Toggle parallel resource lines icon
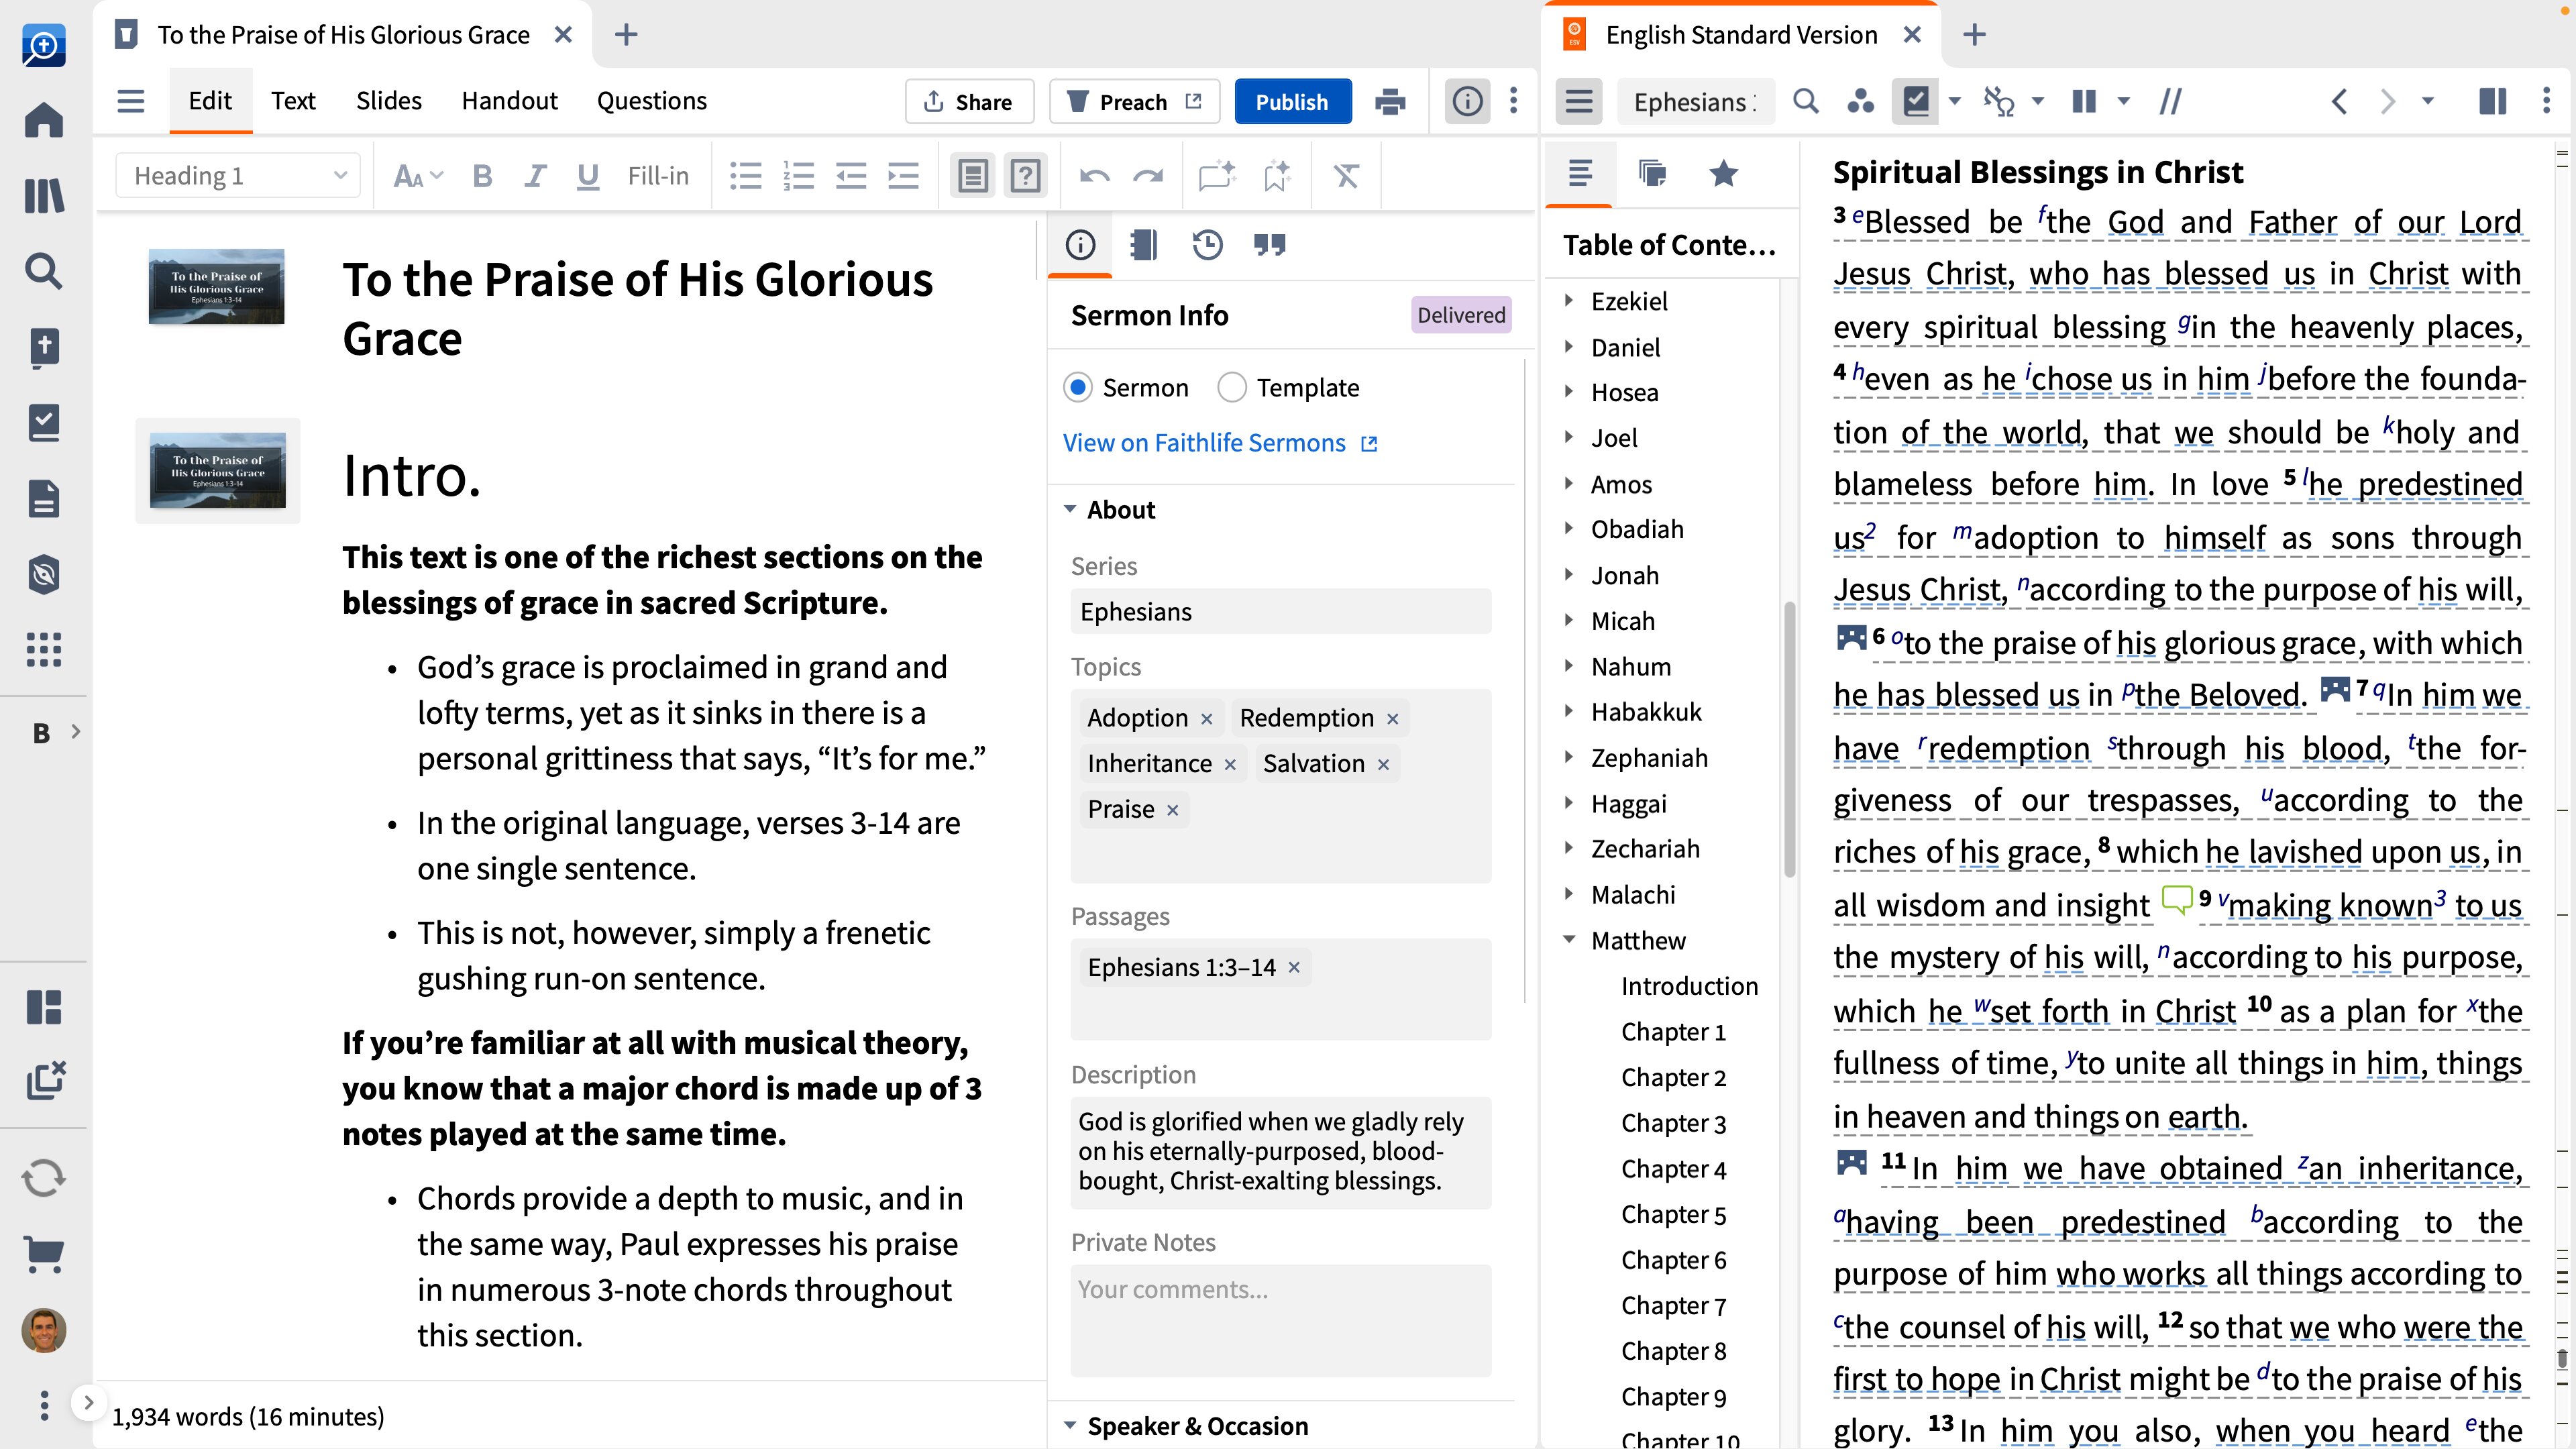This screenshot has width=2576, height=1449. pos(2171,102)
